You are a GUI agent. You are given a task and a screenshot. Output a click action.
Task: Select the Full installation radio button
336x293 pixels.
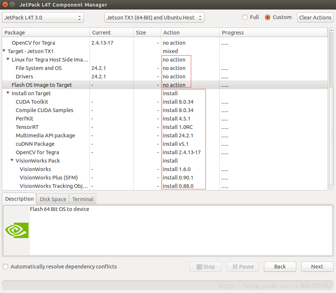click(x=245, y=17)
